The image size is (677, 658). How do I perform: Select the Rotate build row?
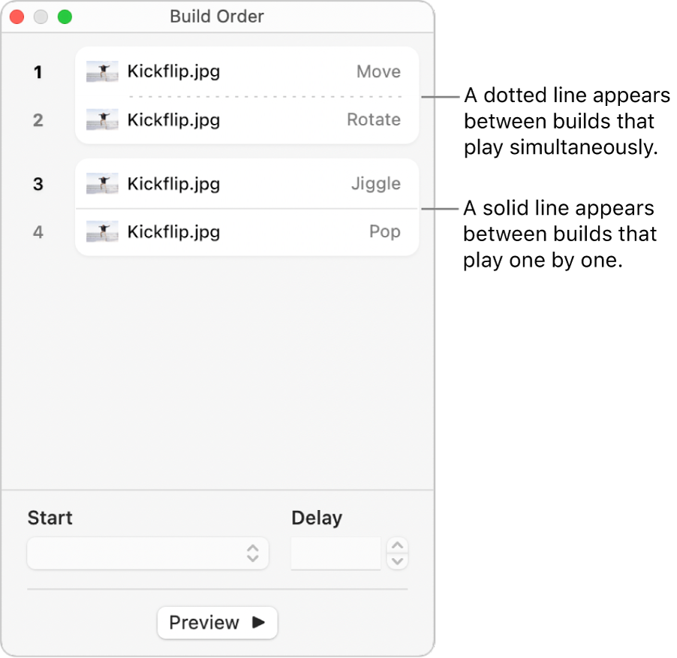tap(246, 119)
